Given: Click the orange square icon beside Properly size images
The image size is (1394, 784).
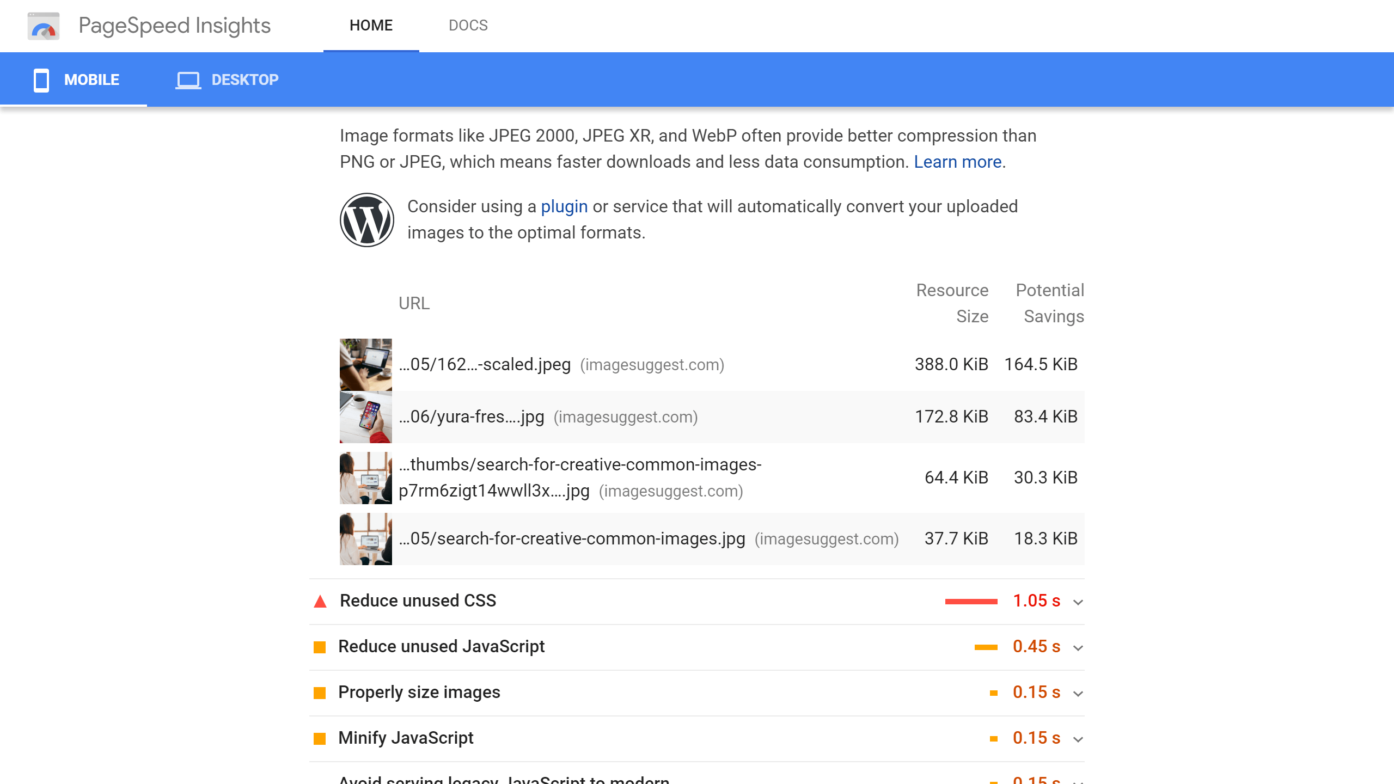Looking at the screenshot, I should pyautogui.click(x=321, y=692).
